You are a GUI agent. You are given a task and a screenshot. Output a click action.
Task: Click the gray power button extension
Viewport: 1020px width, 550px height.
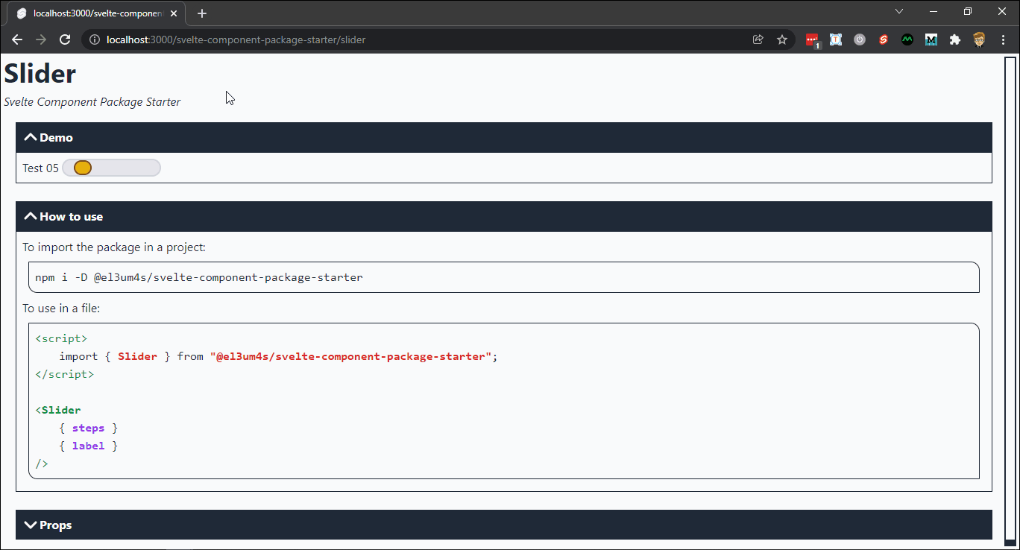point(860,39)
